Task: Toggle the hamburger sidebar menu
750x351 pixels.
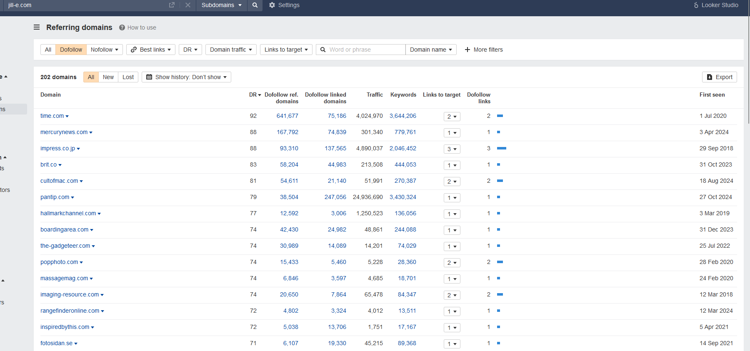Action: pos(37,27)
